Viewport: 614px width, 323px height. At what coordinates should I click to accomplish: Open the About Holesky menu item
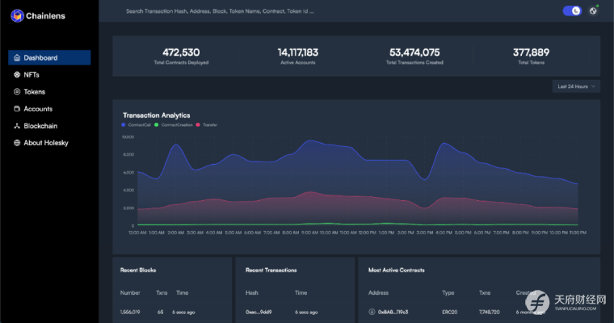click(46, 143)
